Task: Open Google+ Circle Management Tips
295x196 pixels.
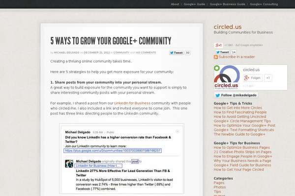Action: point(242,121)
